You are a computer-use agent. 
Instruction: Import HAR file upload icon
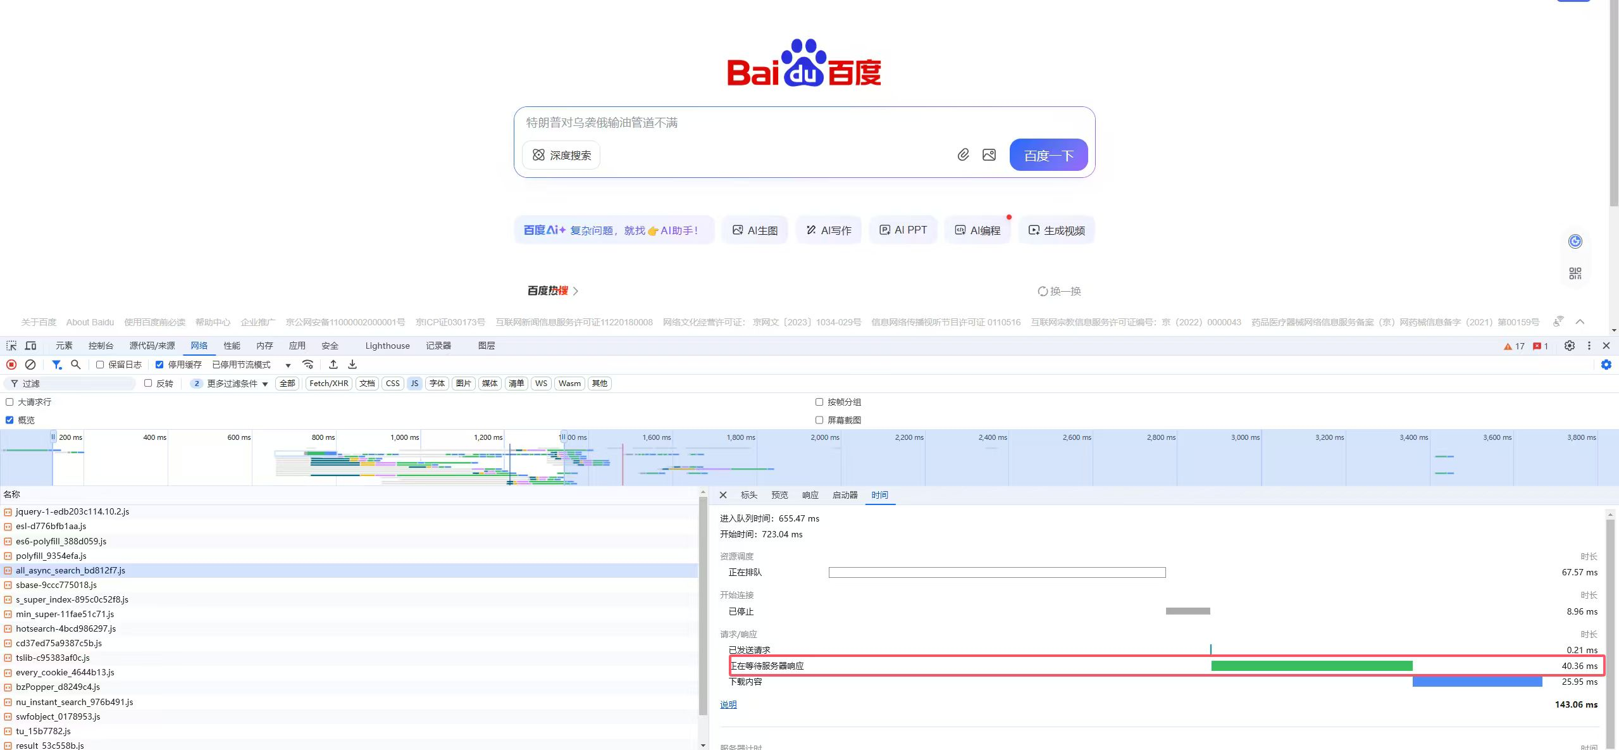[x=333, y=365]
